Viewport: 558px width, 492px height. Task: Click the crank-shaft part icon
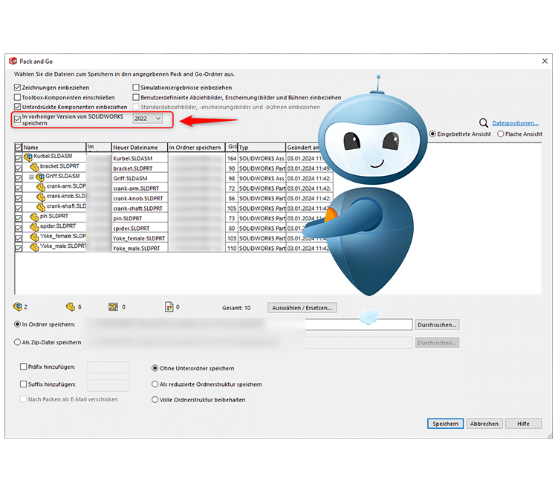click(x=41, y=206)
